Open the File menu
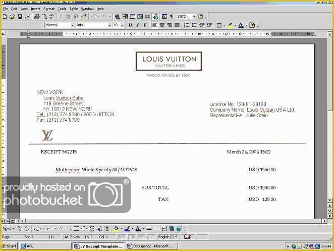334x251 pixels. 6,9
